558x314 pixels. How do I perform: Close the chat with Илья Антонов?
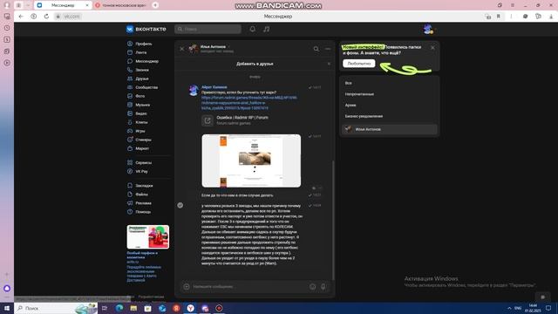pos(182,49)
